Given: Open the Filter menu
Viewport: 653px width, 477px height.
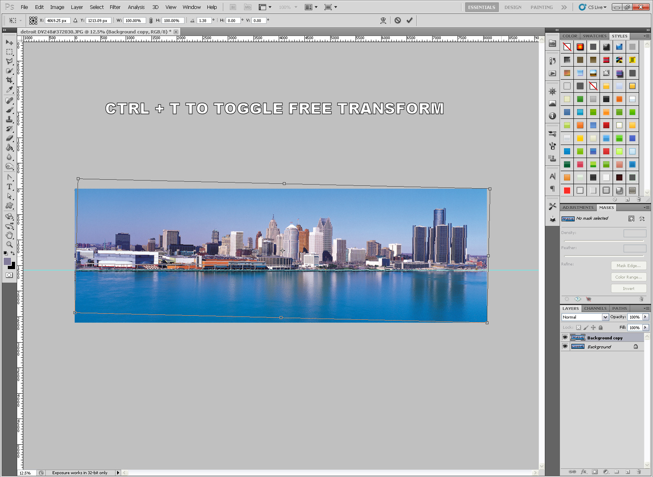Looking at the screenshot, I should [x=115, y=7].
